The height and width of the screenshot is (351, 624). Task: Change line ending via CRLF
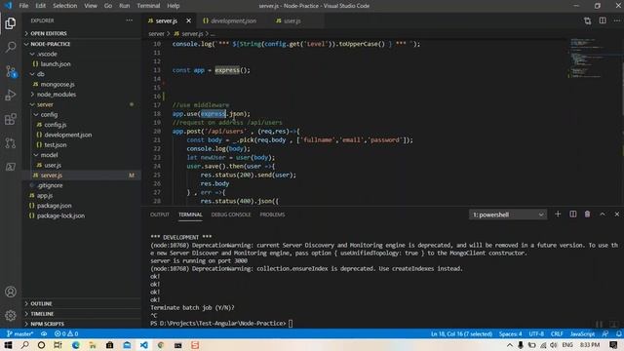[557, 333]
